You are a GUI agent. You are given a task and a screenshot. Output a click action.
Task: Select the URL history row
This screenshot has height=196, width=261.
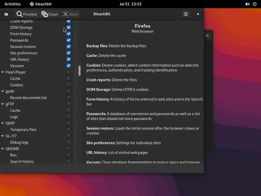(x=37, y=59)
